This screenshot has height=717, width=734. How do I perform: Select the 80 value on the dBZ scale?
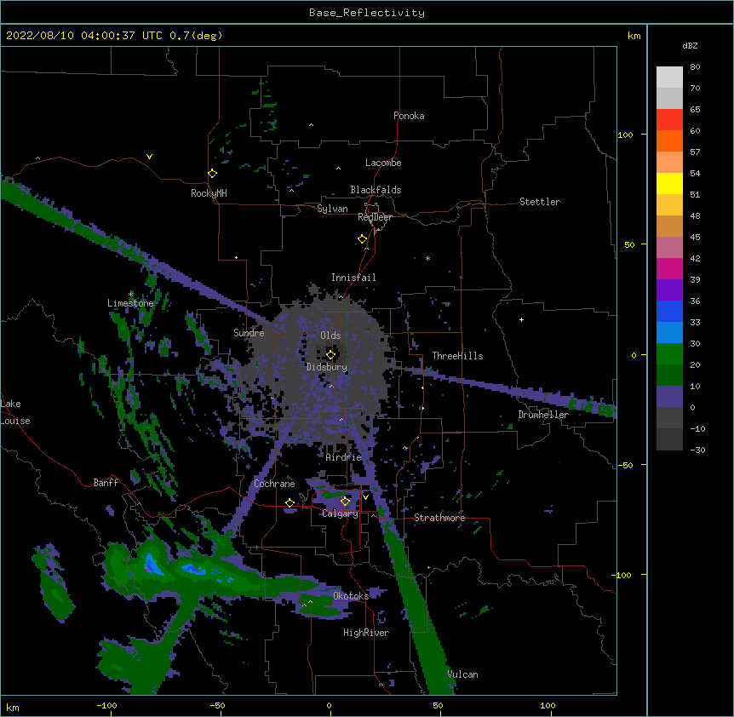click(x=695, y=67)
